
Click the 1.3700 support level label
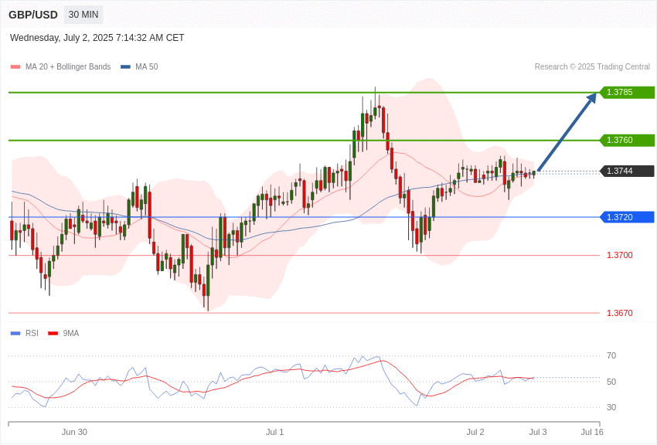pyautogui.click(x=620, y=255)
